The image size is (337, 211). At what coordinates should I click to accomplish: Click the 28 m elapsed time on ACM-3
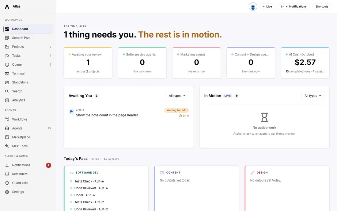pyautogui.click(x=184, y=116)
